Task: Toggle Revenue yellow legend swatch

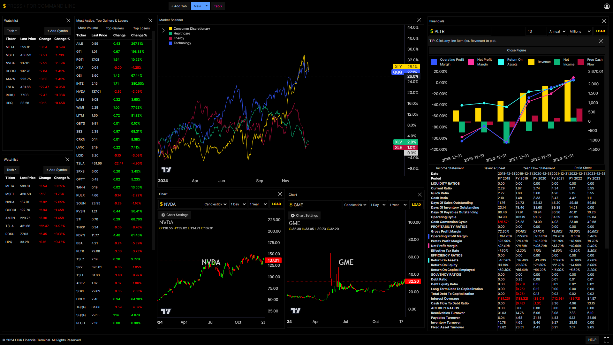Action: click(x=531, y=62)
